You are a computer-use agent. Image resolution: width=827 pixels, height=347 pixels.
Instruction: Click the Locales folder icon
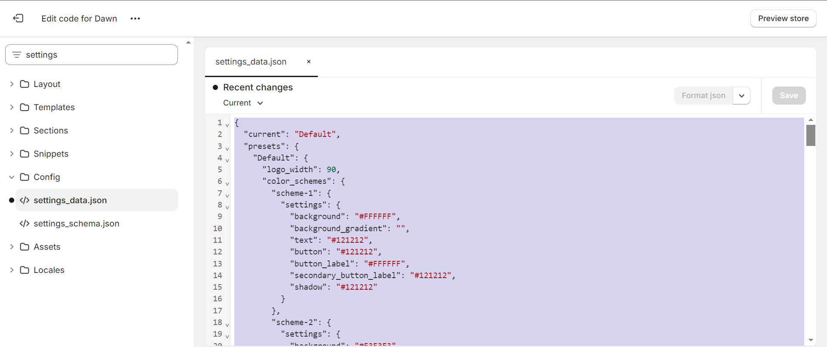pyautogui.click(x=25, y=270)
